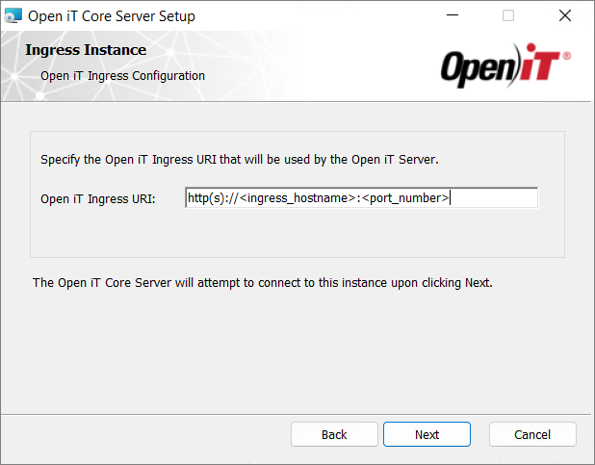
Task: Click the 'Open iT Core Server Setup' window title
Action: point(112,16)
